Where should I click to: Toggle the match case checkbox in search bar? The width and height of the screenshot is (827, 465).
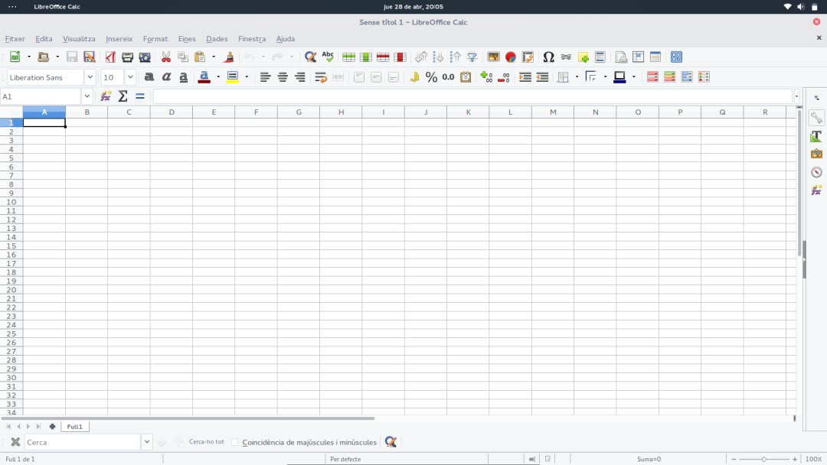click(x=235, y=442)
